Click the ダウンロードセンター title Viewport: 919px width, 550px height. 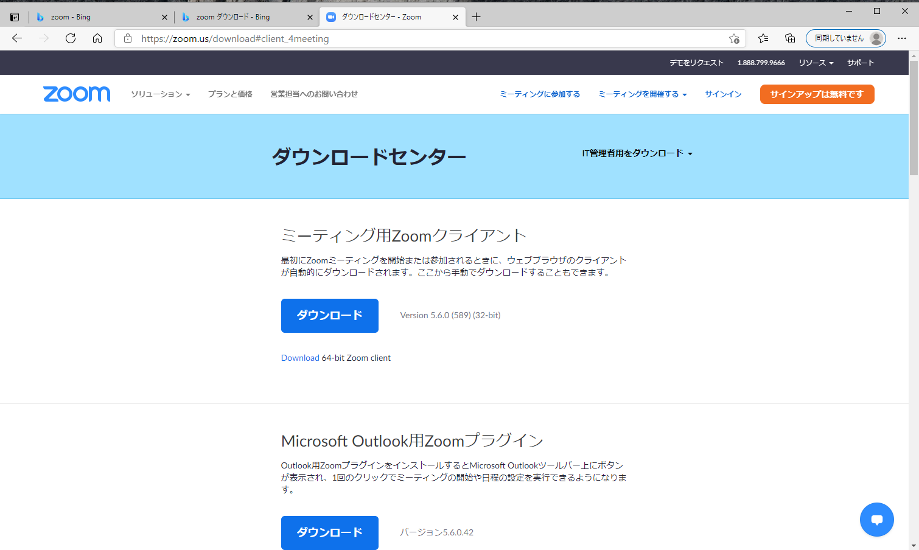coord(369,157)
